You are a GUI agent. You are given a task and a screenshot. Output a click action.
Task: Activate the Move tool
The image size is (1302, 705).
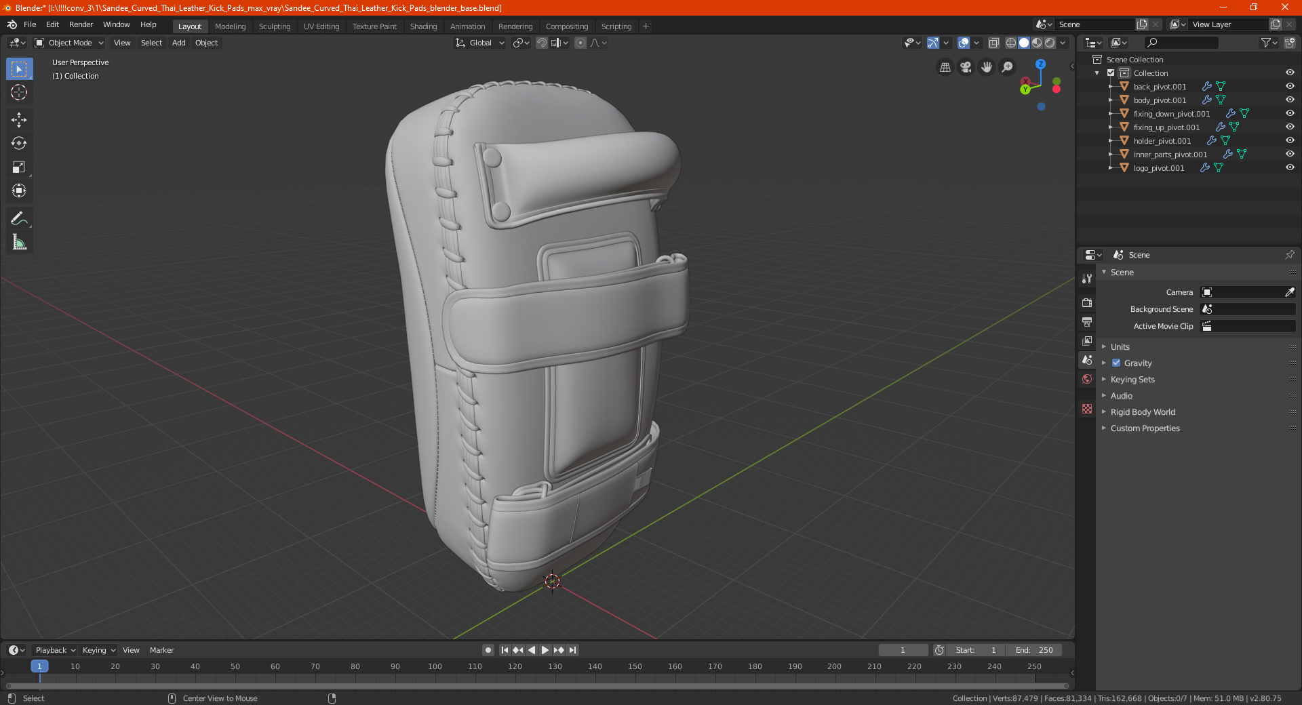(19, 120)
